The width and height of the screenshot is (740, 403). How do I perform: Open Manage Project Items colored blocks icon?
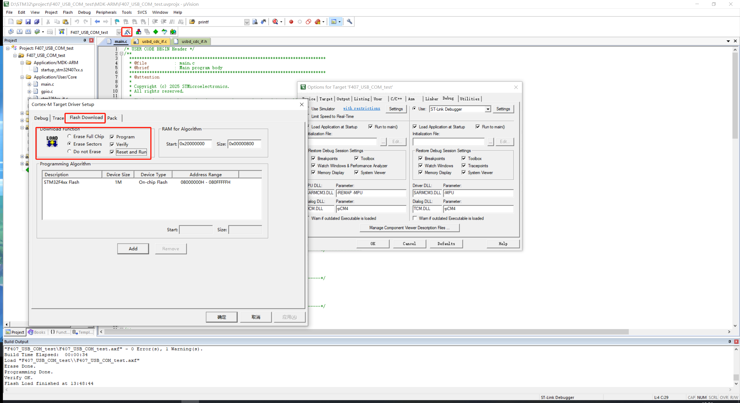tap(138, 32)
